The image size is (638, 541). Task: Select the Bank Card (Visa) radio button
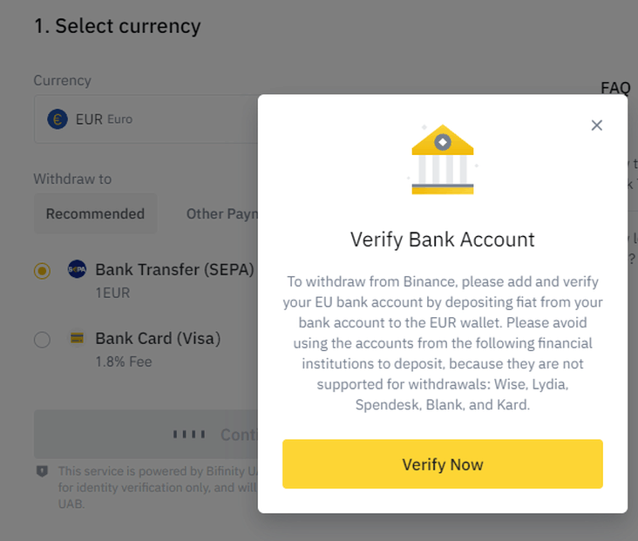(x=43, y=340)
